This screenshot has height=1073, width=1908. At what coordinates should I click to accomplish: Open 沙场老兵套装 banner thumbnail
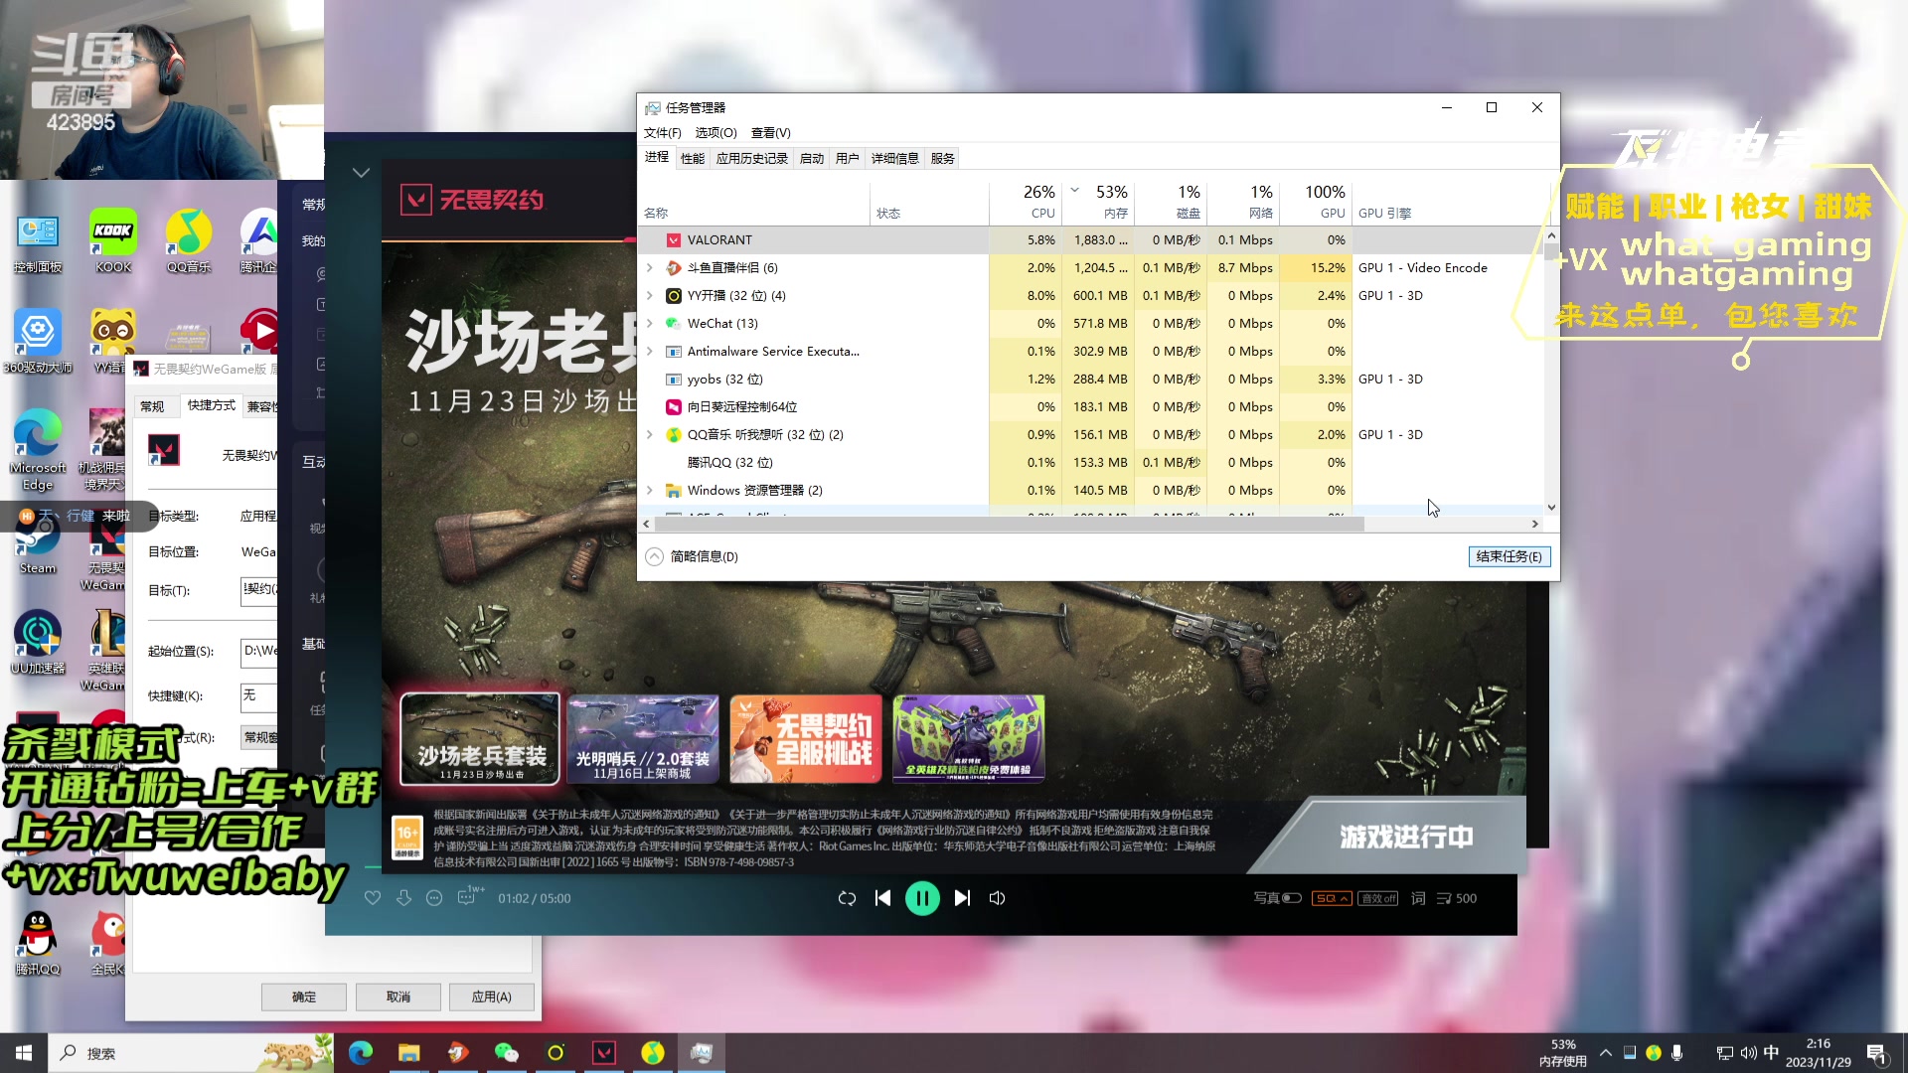point(481,739)
